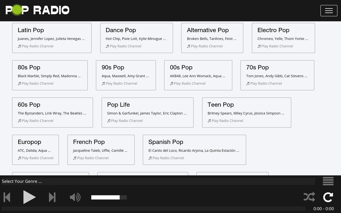
Task: Mute the volume speaker icon
Action: [x=75, y=197]
